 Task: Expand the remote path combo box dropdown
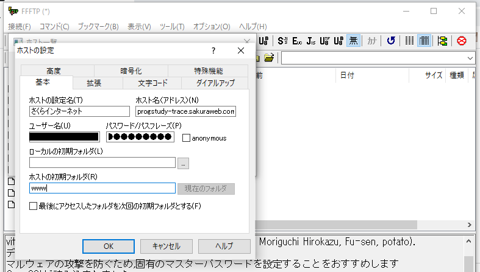(x=470, y=58)
